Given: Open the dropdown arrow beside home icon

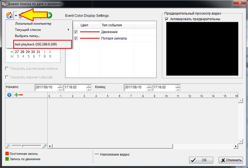Looking at the screenshot, I should coord(15,15).
